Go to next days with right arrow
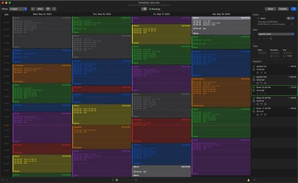The width and height of the screenshot is (298, 183). click(54, 9)
